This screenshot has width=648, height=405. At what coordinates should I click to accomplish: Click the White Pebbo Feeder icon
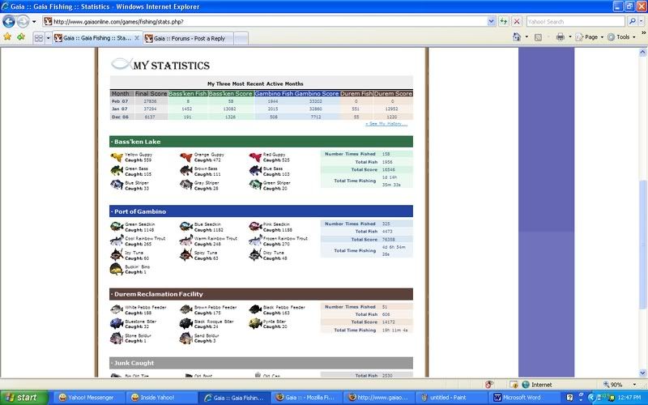(117, 309)
